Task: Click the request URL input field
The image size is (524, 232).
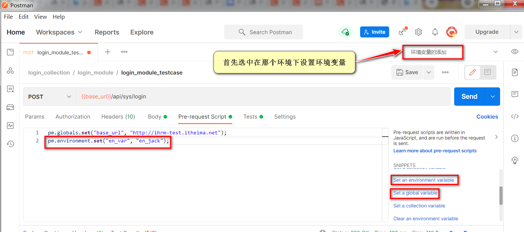Action: tap(263, 97)
